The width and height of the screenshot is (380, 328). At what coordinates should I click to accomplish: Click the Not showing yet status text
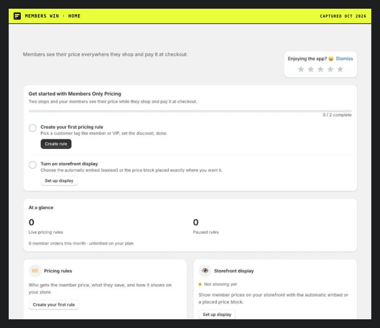[221, 284]
